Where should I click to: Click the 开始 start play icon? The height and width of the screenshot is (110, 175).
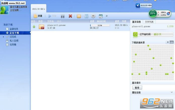[x=50, y=16]
